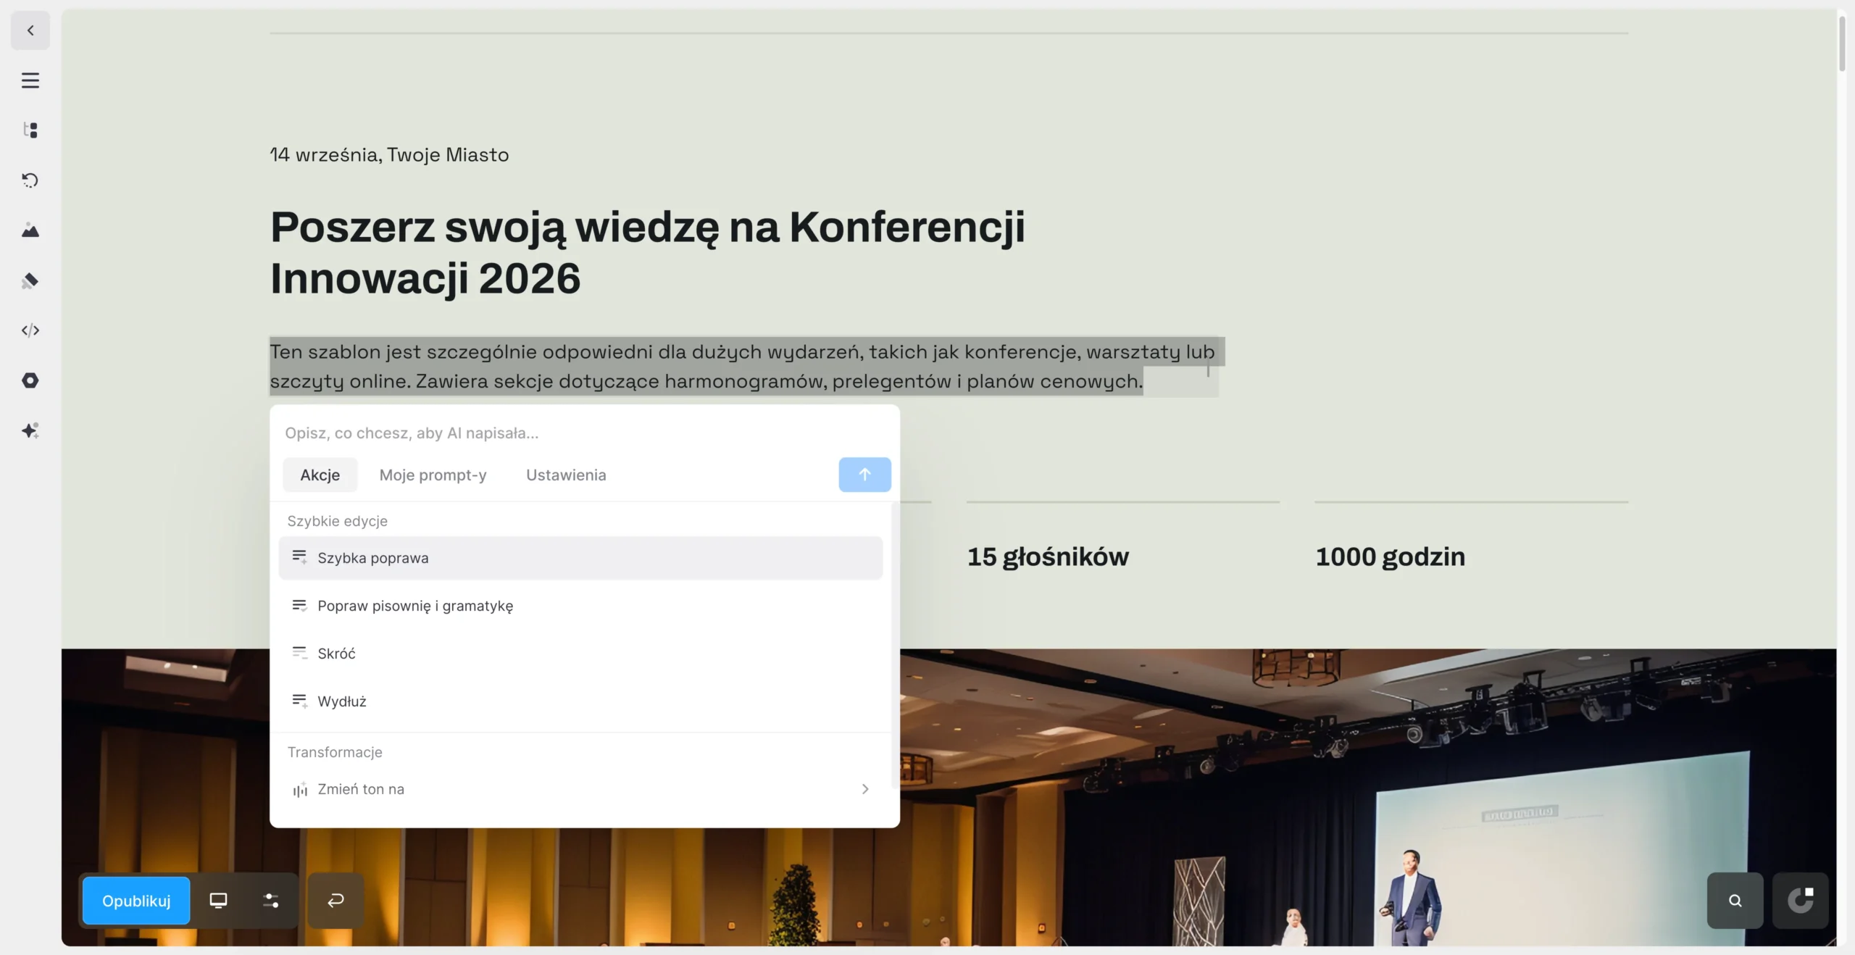Click the 1000 godzin stat
Viewport: 1855px width, 955px height.
click(1390, 556)
